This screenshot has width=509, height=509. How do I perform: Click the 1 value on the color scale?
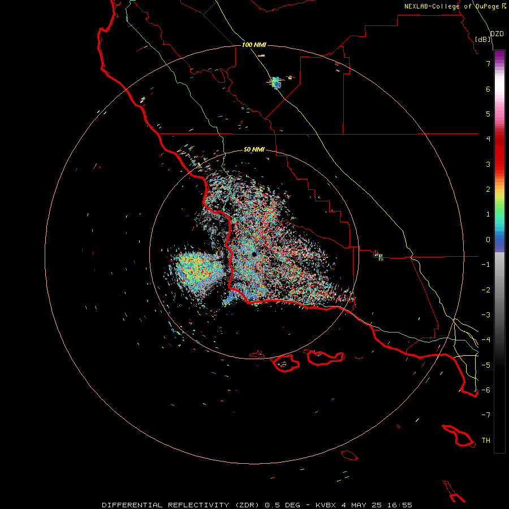(488, 214)
